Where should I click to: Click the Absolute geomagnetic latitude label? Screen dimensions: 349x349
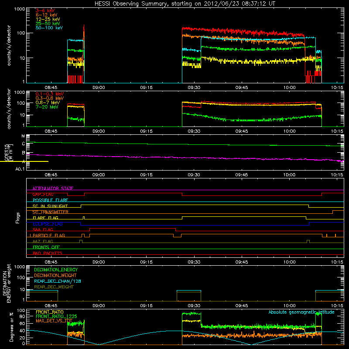click(301, 312)
